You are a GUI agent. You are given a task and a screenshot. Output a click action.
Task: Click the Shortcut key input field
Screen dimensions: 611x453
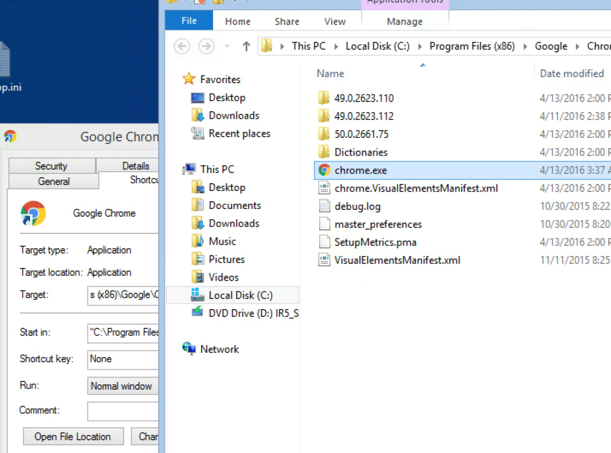(123, 359)
